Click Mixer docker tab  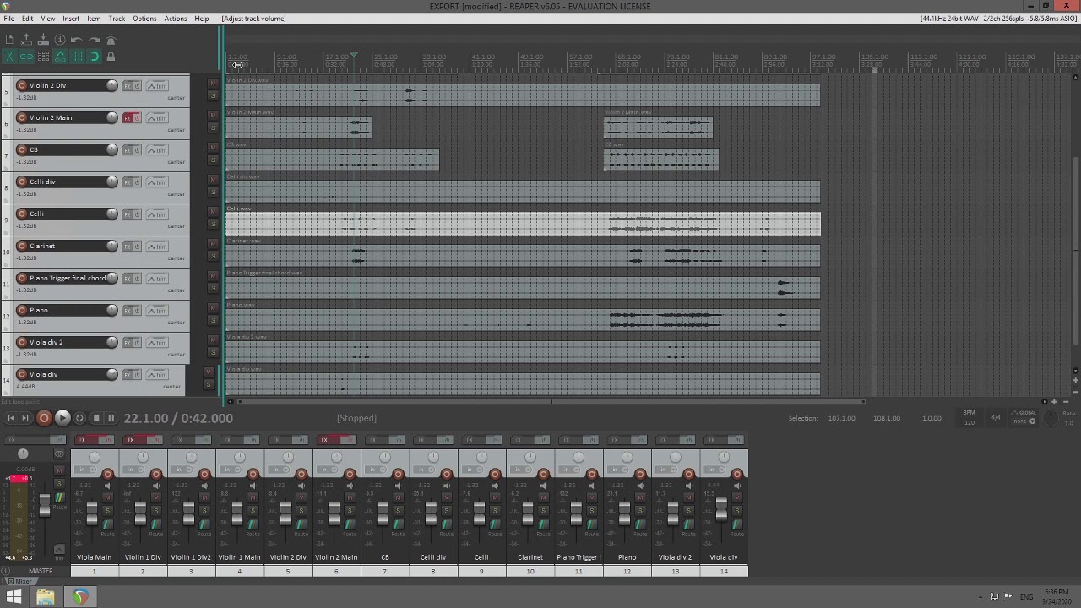point(21,581)
